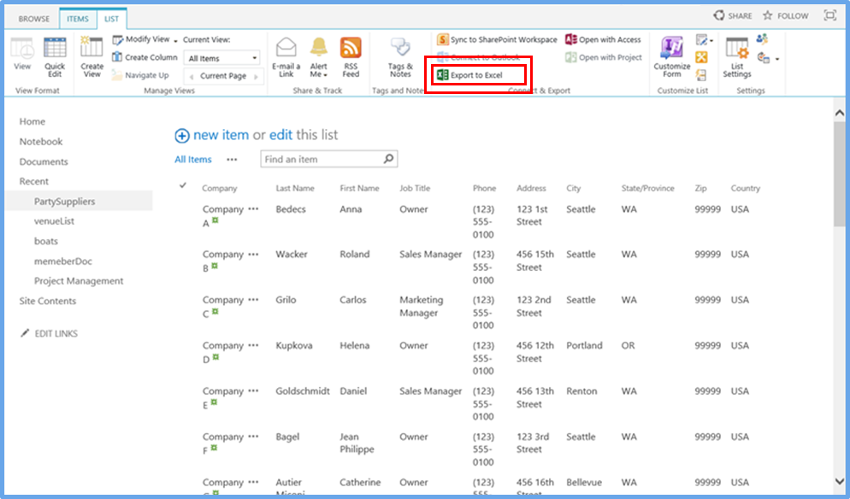Switch to the BROWSE tab
The width and height of the screenshot is (850, 499).
coord(33,18)
